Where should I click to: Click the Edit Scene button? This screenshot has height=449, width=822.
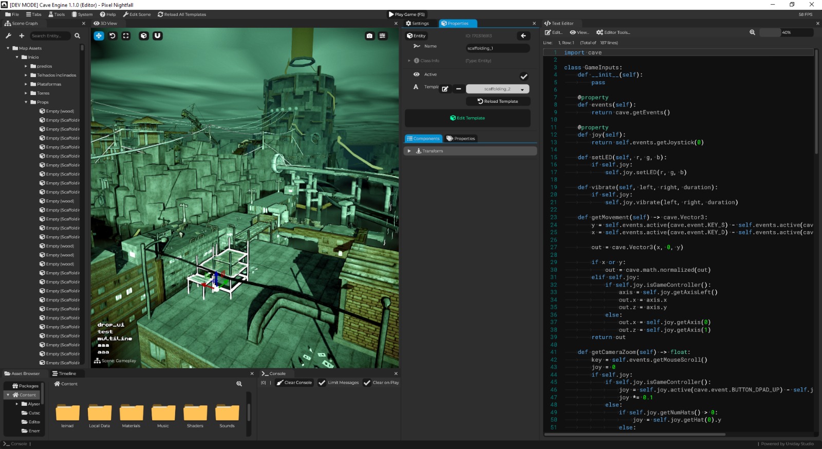(137, 14)
